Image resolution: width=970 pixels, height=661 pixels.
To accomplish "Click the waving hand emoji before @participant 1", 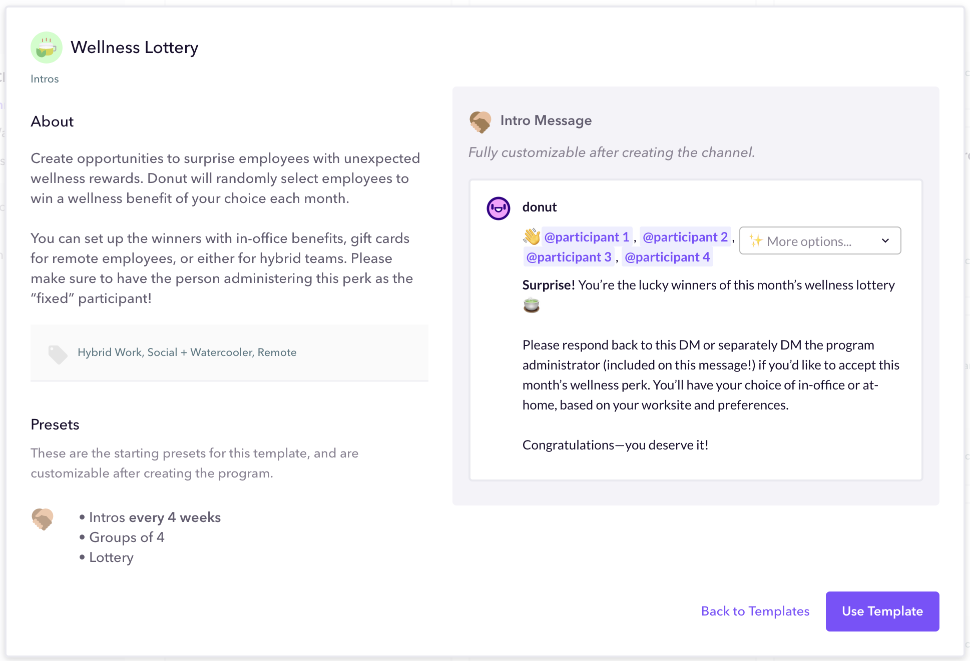I will [532, 236].
